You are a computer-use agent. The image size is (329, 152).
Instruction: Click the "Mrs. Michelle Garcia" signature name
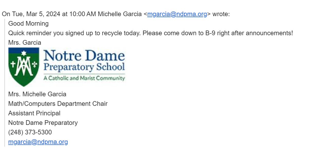[37, 94]
